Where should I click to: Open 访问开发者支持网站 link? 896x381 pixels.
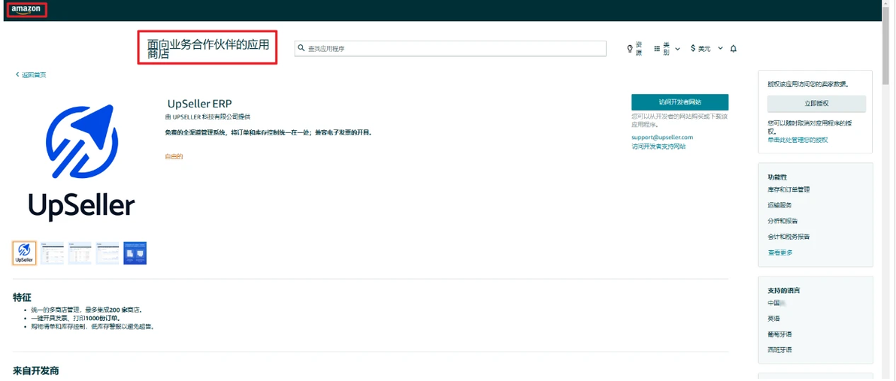[x=658, y=147]
